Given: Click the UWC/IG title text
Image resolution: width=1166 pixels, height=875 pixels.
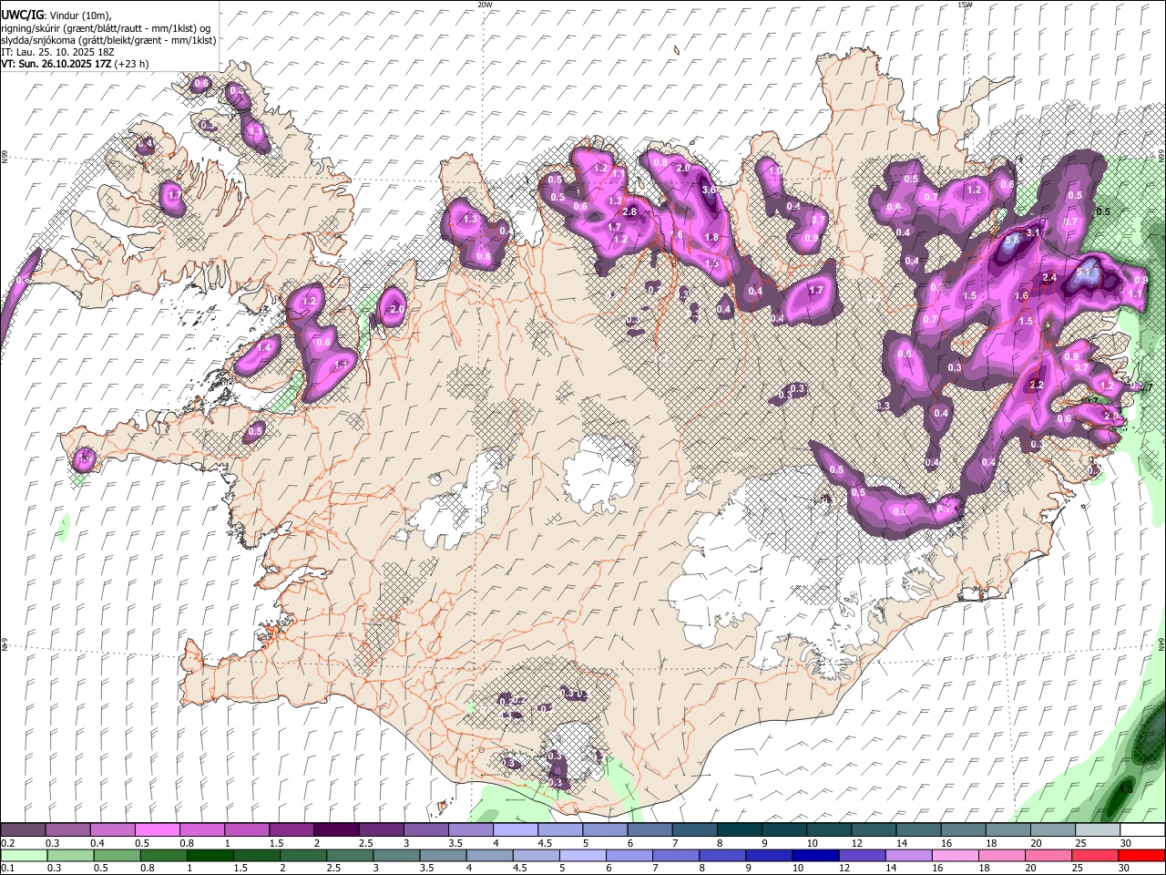Looking at the screenshot, I should coord(21,15).
